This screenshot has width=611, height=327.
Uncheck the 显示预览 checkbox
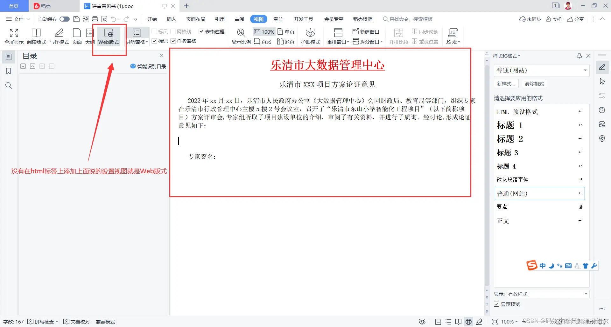coord(496,304)
